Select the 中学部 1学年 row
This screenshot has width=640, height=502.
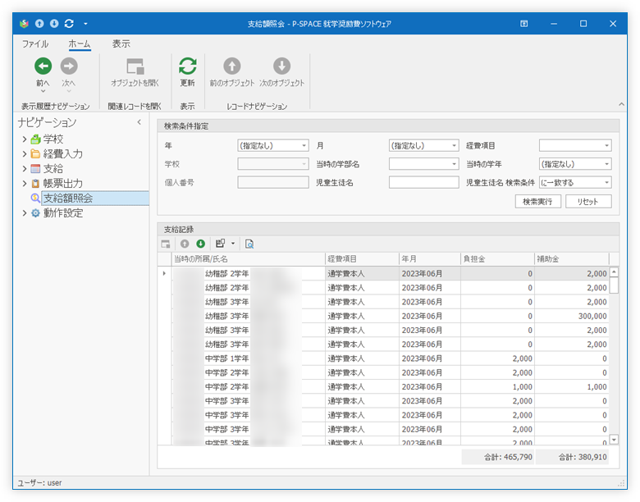coord(383,358)
